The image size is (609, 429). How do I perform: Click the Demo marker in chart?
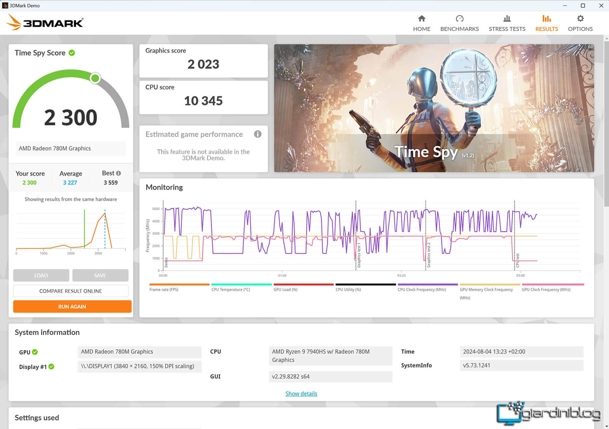(166, 262)
